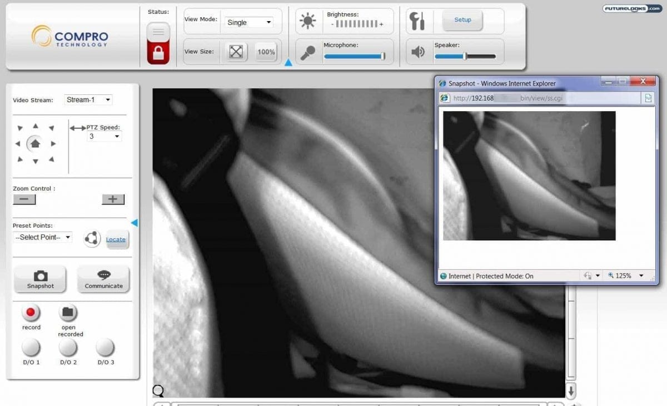Toggle the D/O 3 output

coord(105,348)
